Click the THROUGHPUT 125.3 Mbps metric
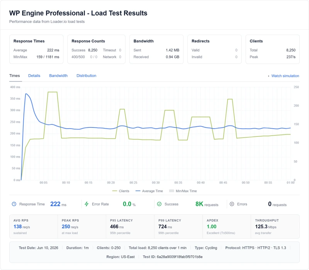Image resolution: width=309 pixels, height=270 pixels. (266, 227)
